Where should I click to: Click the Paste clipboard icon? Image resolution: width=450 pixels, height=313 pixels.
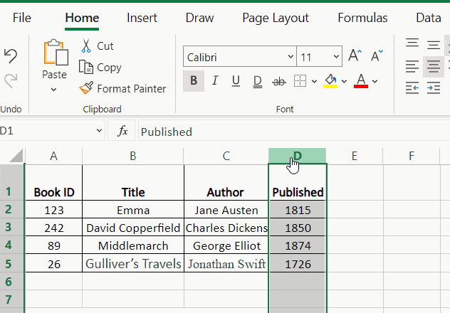click(x=56, y=52)
